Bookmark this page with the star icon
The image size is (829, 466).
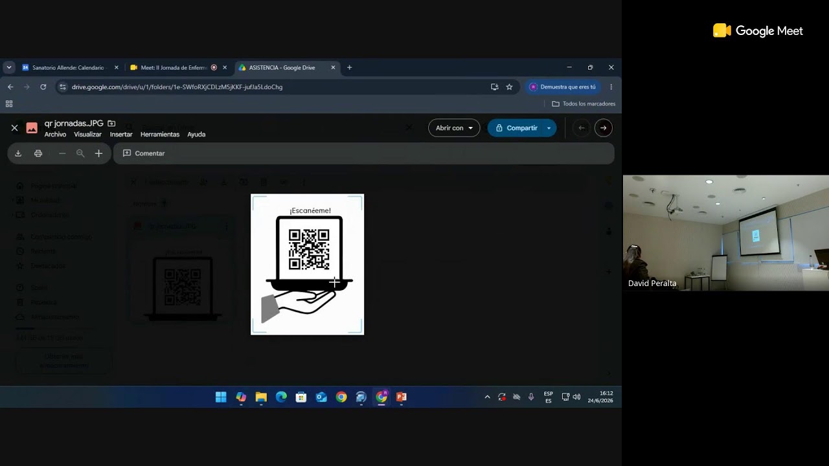[x=509, y=87]
